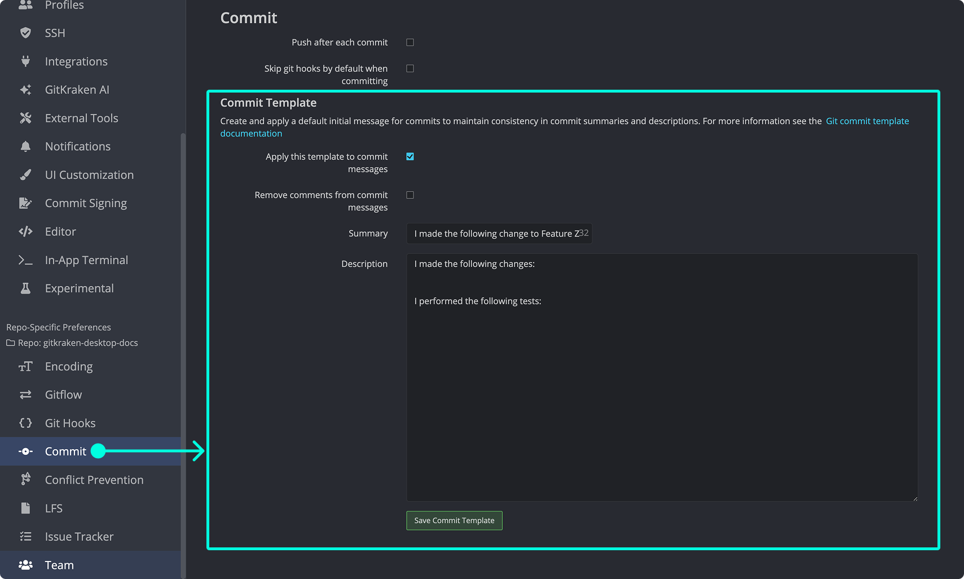Switch to the Gitflow preferences
Image resolution: width=964 pixels, height=579 pixels.
[63, 394]
